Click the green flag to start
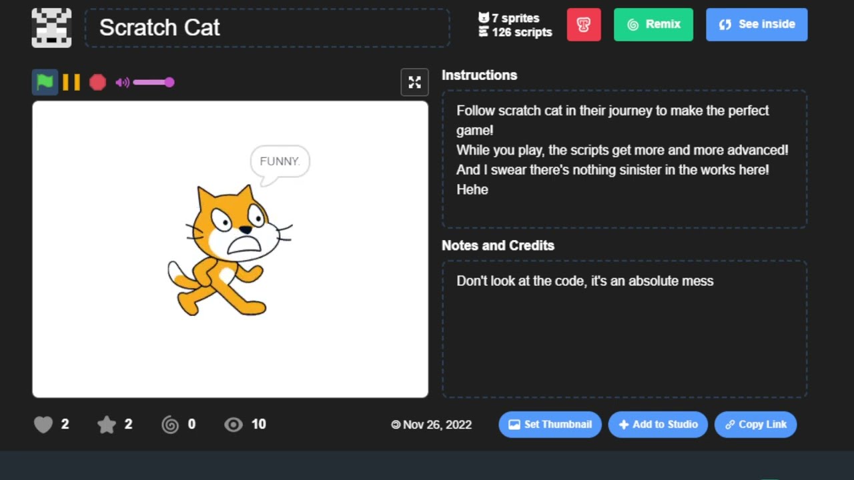854x480 pixels. pyautogui.click(x=45, y=82)
